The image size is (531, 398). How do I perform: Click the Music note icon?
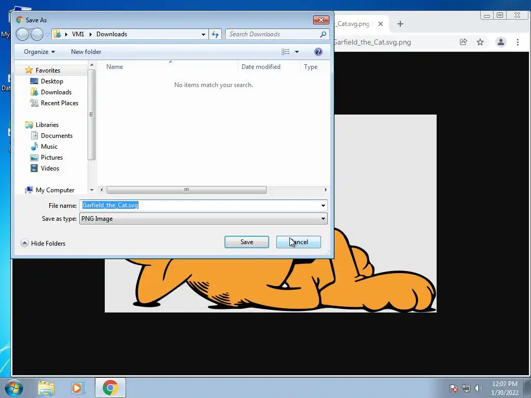(34, 146)
